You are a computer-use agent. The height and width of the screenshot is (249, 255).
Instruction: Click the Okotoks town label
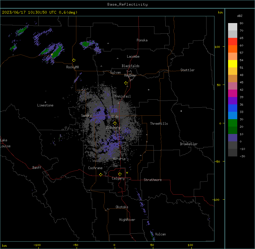[x=122, y=207]
